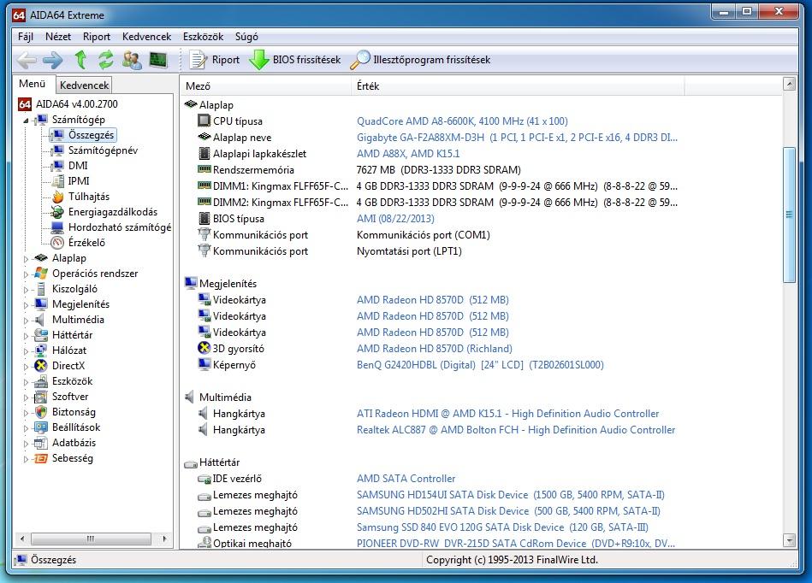Go back with the left arrow toolbar icon

click(27, 60)
